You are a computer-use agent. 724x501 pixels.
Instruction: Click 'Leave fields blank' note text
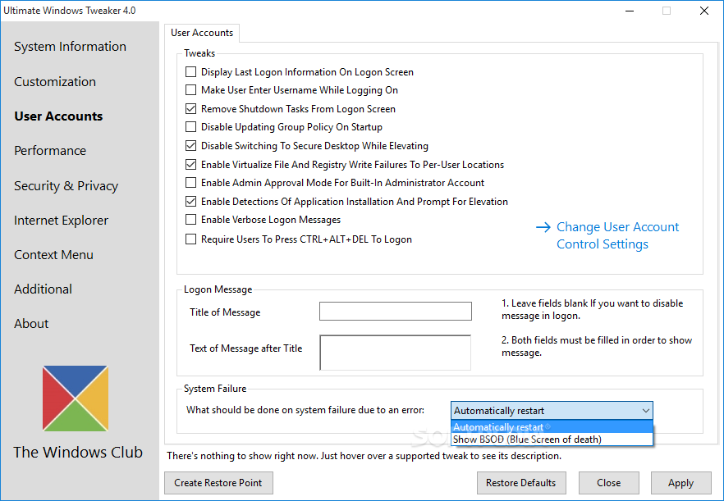point(593,310)
